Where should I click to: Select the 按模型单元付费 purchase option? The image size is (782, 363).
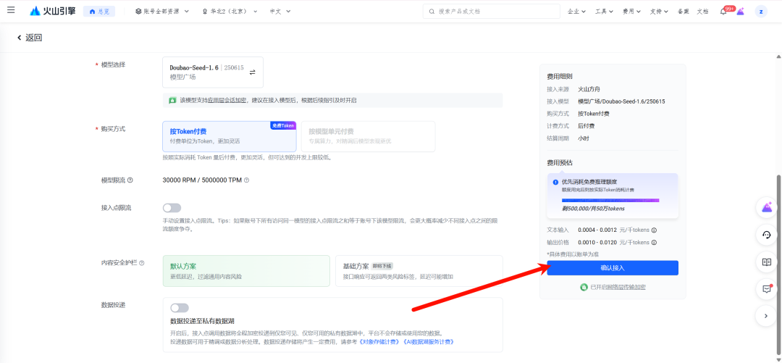[x=368, y=136]
